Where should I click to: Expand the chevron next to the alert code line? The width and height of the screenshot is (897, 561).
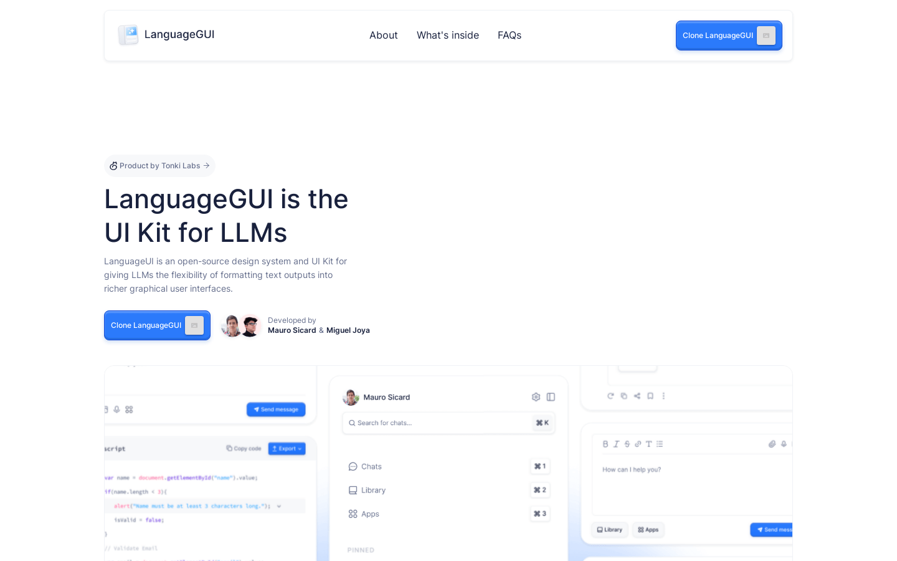tap(279, 506)
